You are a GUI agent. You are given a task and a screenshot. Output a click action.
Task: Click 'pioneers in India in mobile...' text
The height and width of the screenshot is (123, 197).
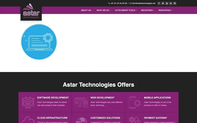(156, 105)
